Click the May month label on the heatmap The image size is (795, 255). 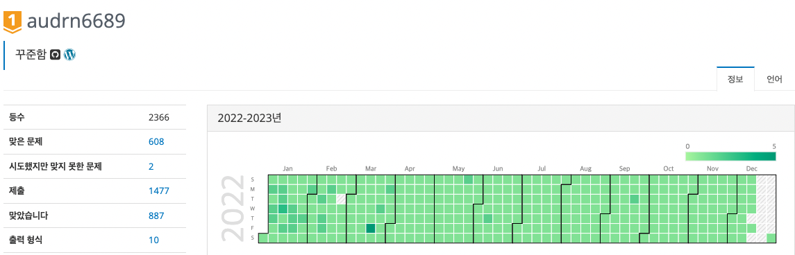pyautogui.click(x=458, y=168)
